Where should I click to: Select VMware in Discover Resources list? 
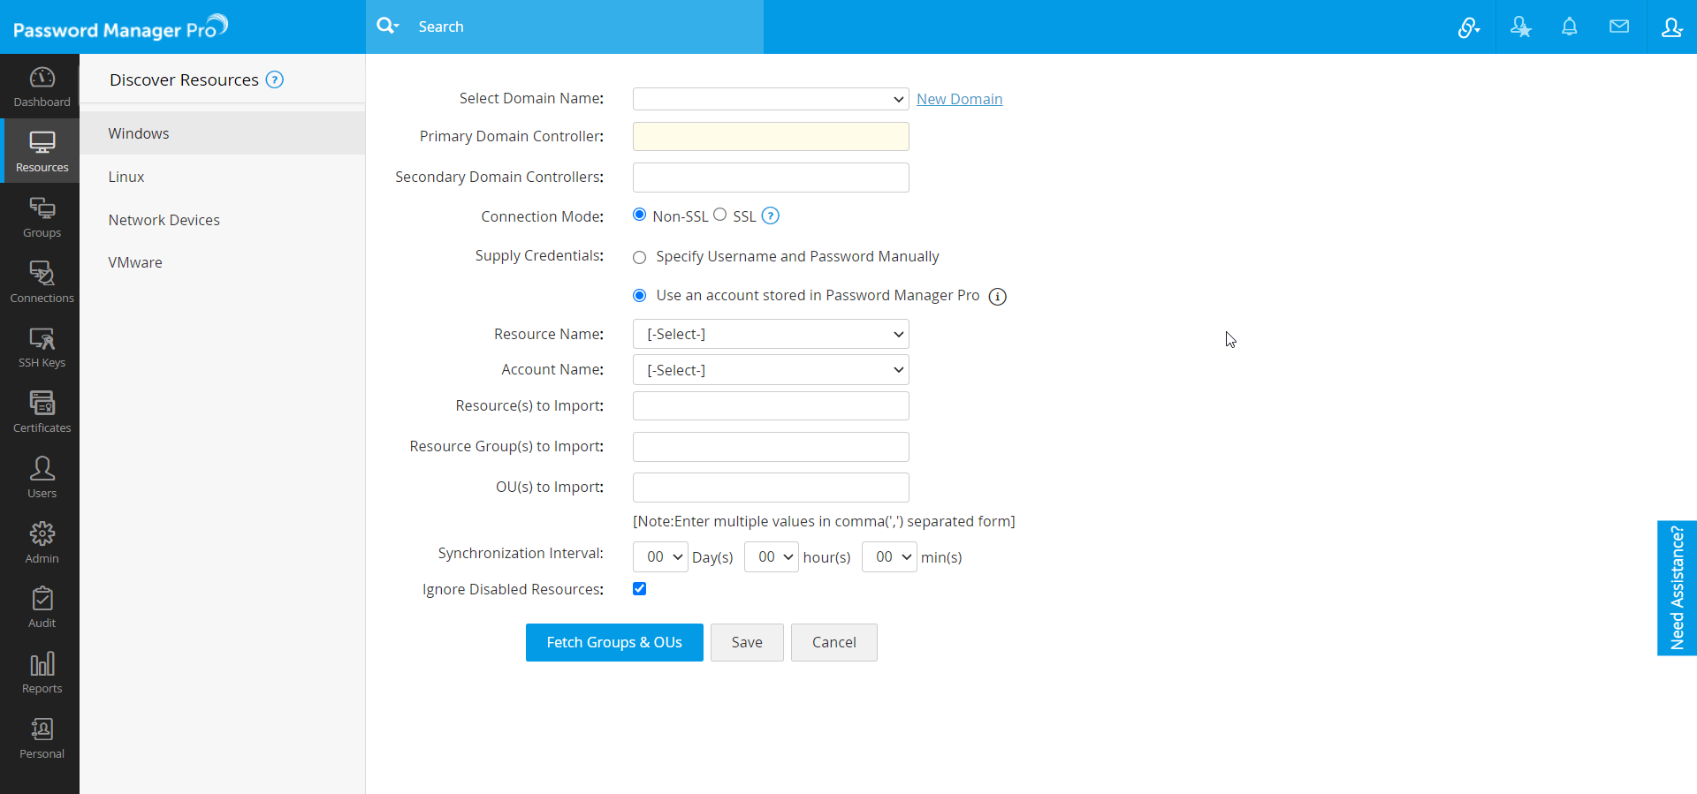[x=222, y=262]
